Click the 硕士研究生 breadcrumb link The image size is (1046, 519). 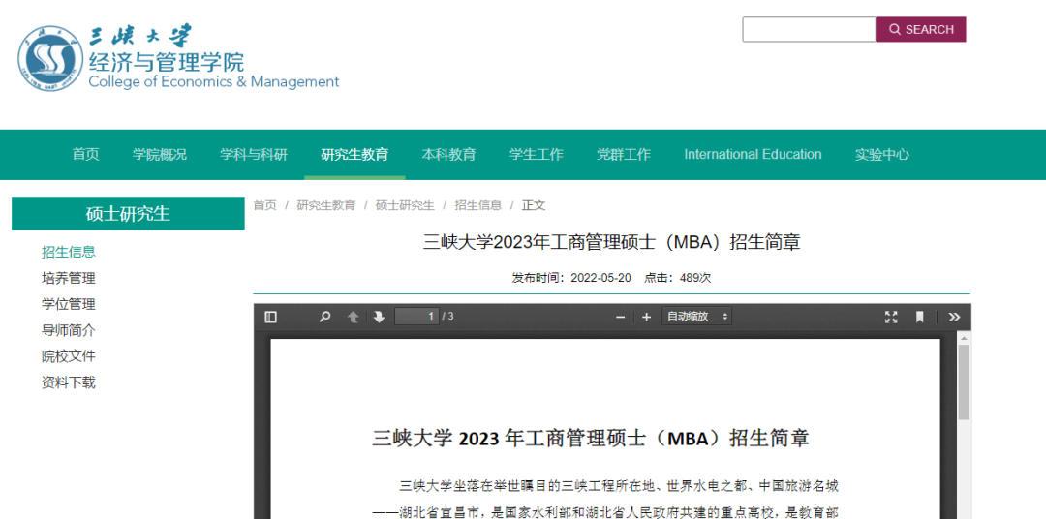tap(405, 205)
